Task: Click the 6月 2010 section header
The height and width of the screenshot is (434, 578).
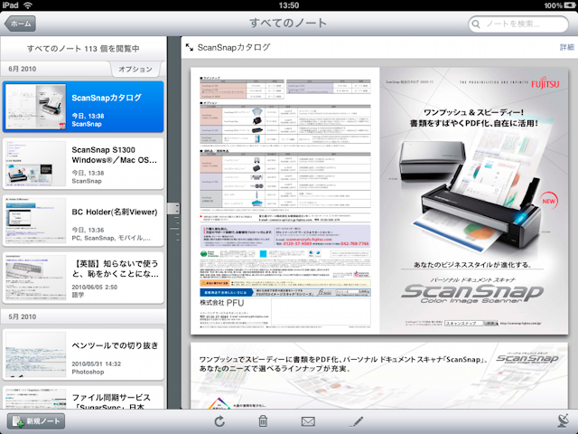Action: pos(23,69)
